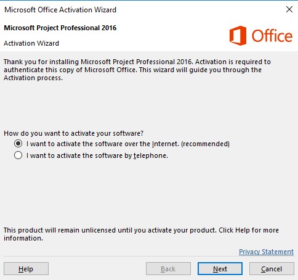
Task: Click the 'How do you want to activate' question
Action: 73,133
